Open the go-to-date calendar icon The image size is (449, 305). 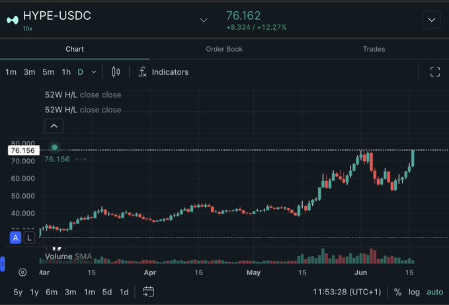[148, 292]
